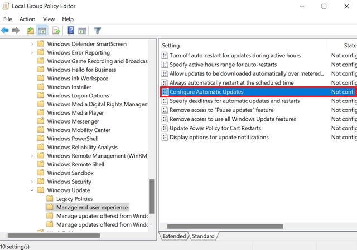Screen dimensions: 357x250
Task: Select Manage end user experience folder
Action: [x=88, y=207]
